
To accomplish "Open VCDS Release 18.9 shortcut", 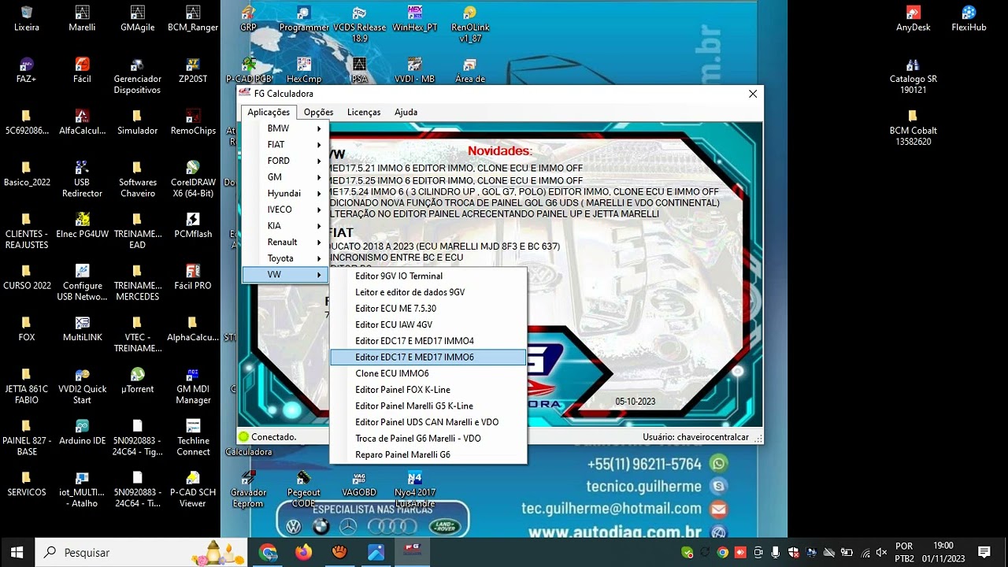I will point(360,24).
